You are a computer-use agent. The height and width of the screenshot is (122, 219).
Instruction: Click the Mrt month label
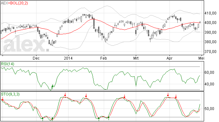136,58
